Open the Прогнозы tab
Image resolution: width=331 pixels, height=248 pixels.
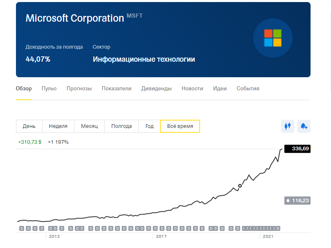pyautogui.click(x=79, y=89)
